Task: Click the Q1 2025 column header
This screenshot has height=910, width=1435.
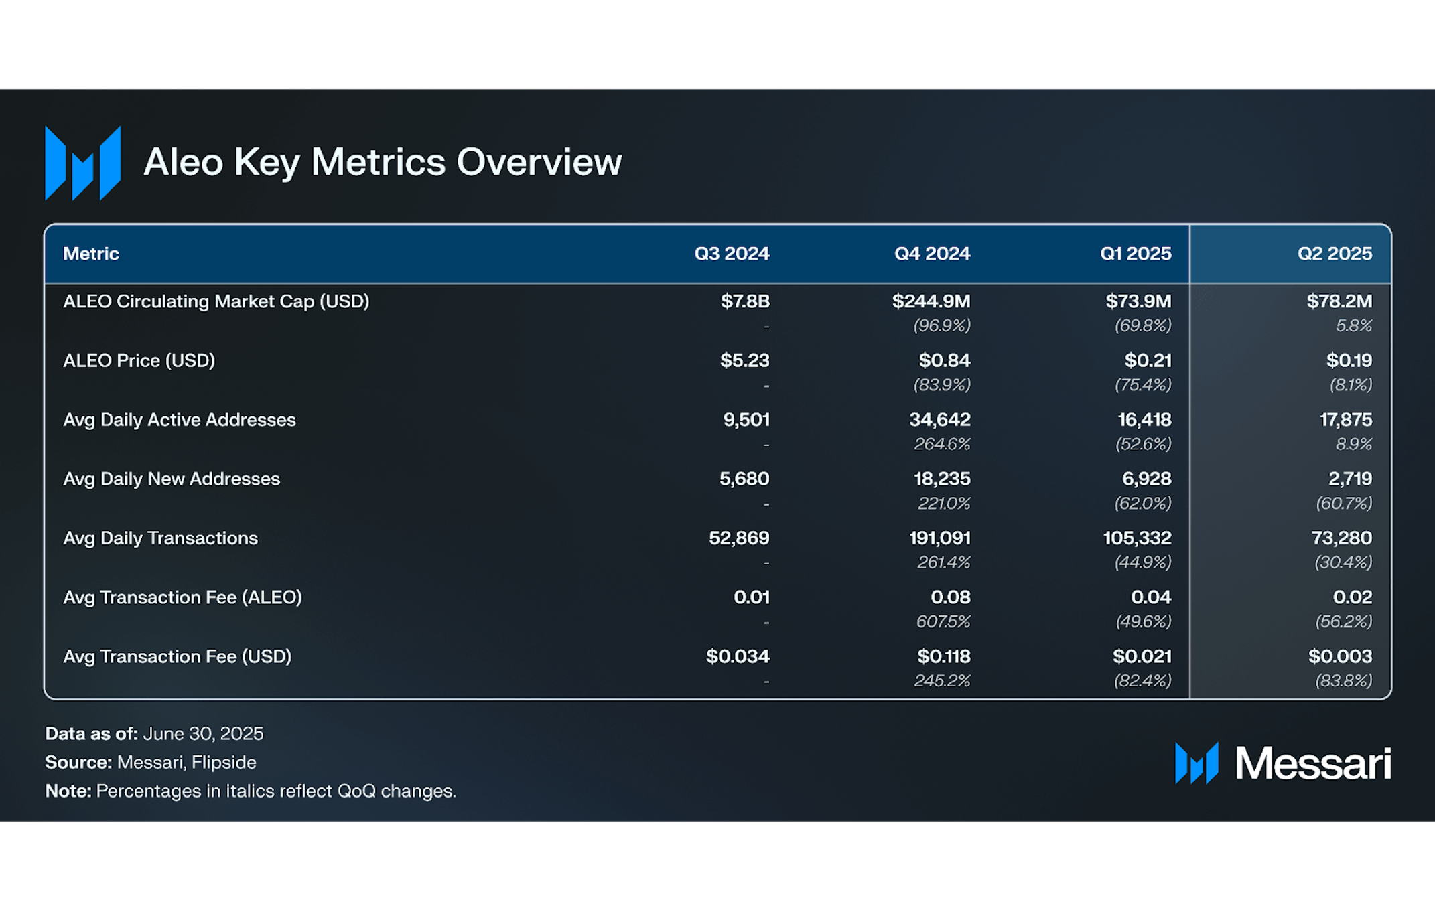Action: point(1135,254)
